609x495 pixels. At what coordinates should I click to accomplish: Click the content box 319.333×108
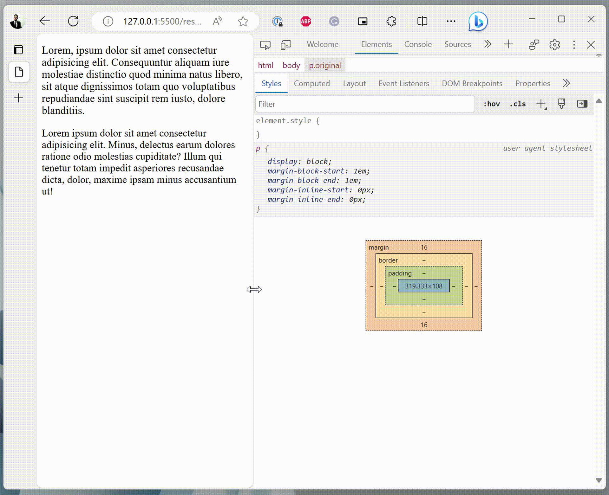tap(423, 286)
